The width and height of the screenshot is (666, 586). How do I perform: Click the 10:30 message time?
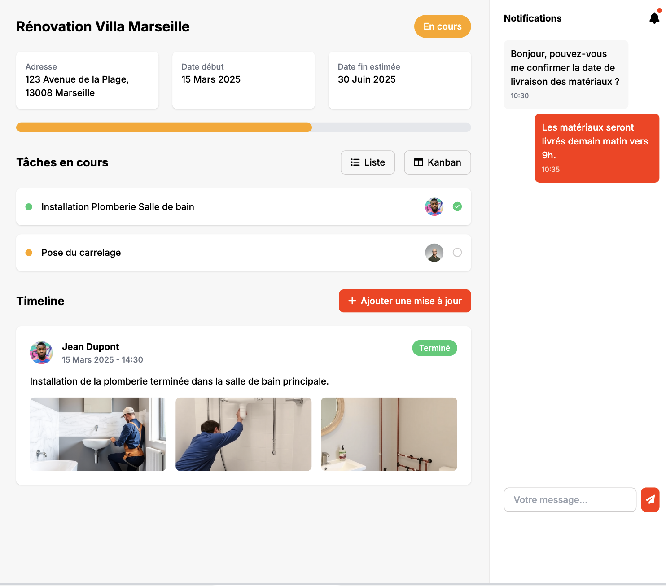pyautogui.click(x=520, y=96)
